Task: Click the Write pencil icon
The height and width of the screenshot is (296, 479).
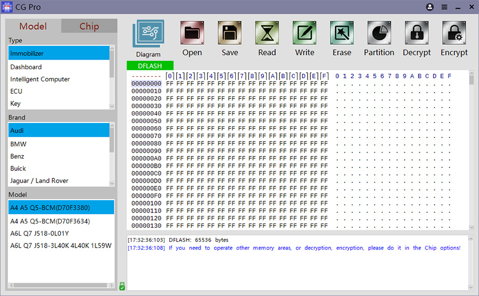Action: pyautogui.click(x=304, y=34)
